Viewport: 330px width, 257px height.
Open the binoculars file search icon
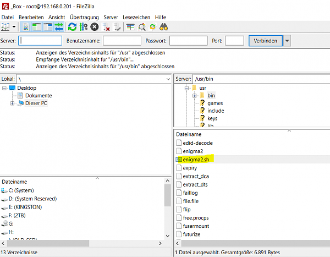164,26
